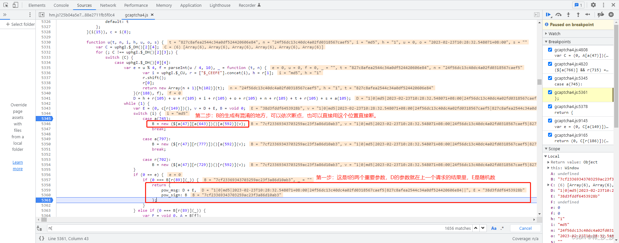Toggle match case Aa option
619x243 pixels.
tap(494, 228)
